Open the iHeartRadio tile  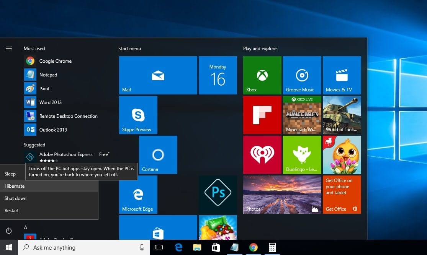[x=262, y=155]
